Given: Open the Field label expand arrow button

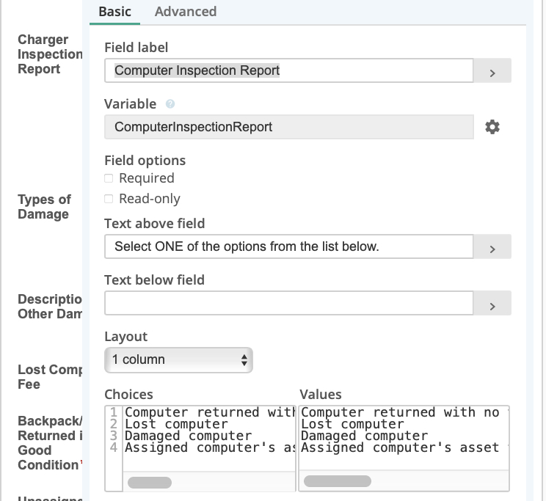Looking at the screenshot, I should 492,71.
